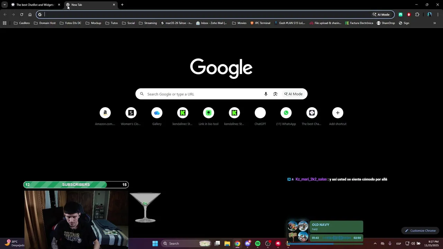443x249 pixels.
Task: Open Gash #LAN S15 LoL bookmark
Action: click(x=290, y=23)
